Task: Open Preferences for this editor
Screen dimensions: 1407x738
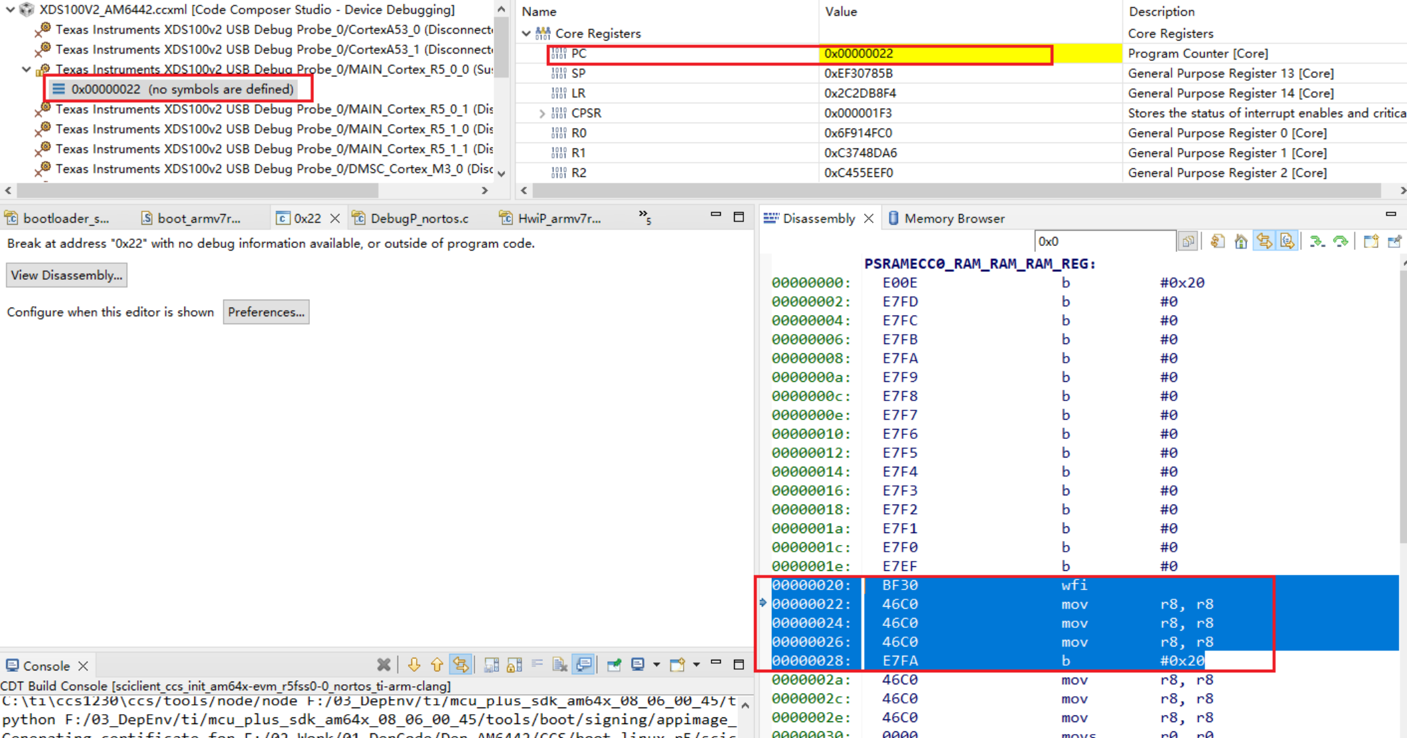Action: (265, 312)
